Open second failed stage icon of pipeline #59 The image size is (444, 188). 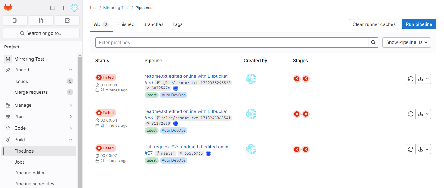click(x=306, y=79)
